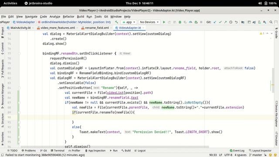Click the Search Everywhere magnifier icon
Screen dimensions: 279x157
[x=271, y=22]
